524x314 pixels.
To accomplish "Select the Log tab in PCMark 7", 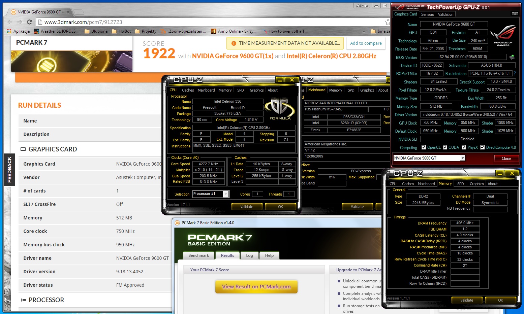I will [249, 255].
